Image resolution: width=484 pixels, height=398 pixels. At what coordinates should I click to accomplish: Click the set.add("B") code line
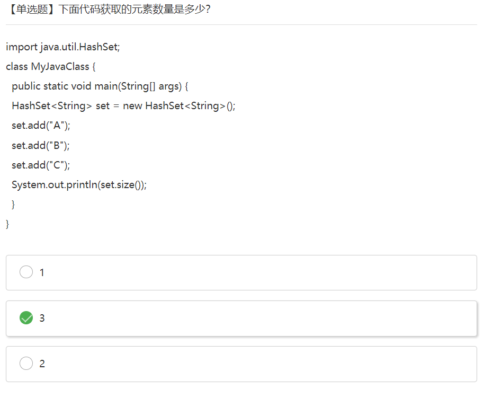(41, 145)
